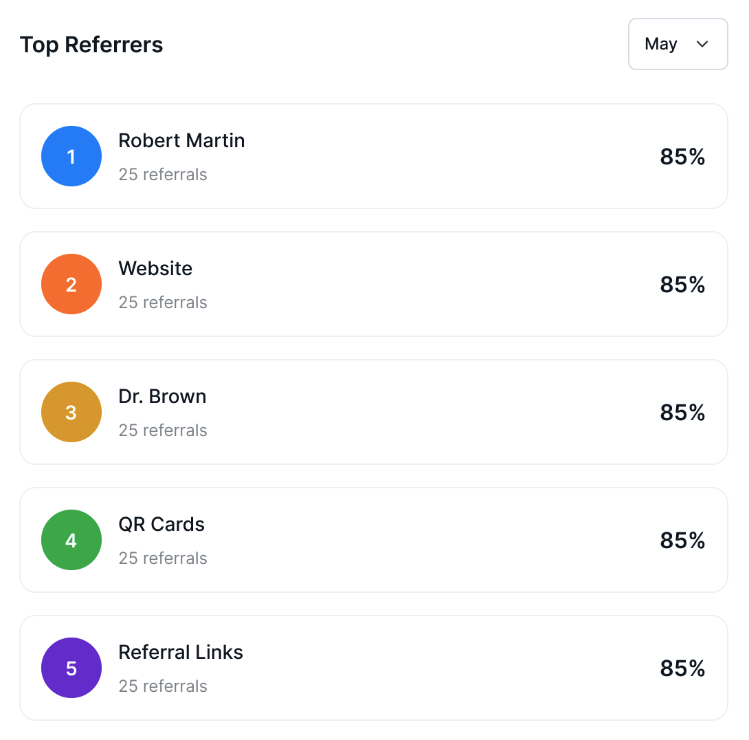Click the Top Referrers heading

[91, 45]
